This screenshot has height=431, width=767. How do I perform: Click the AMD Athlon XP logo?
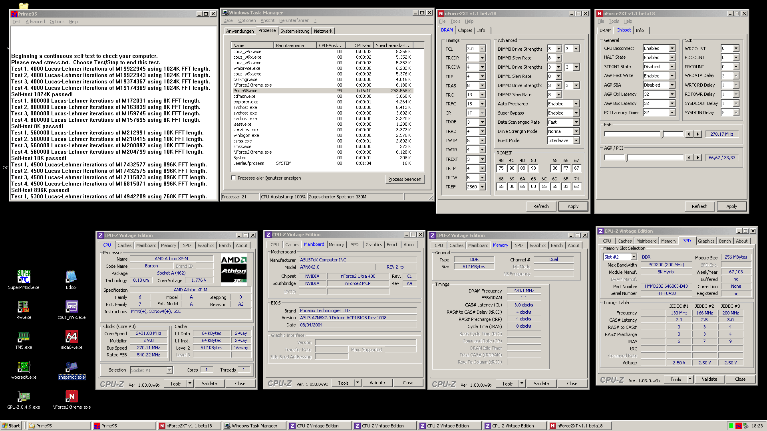coord(234,269)
